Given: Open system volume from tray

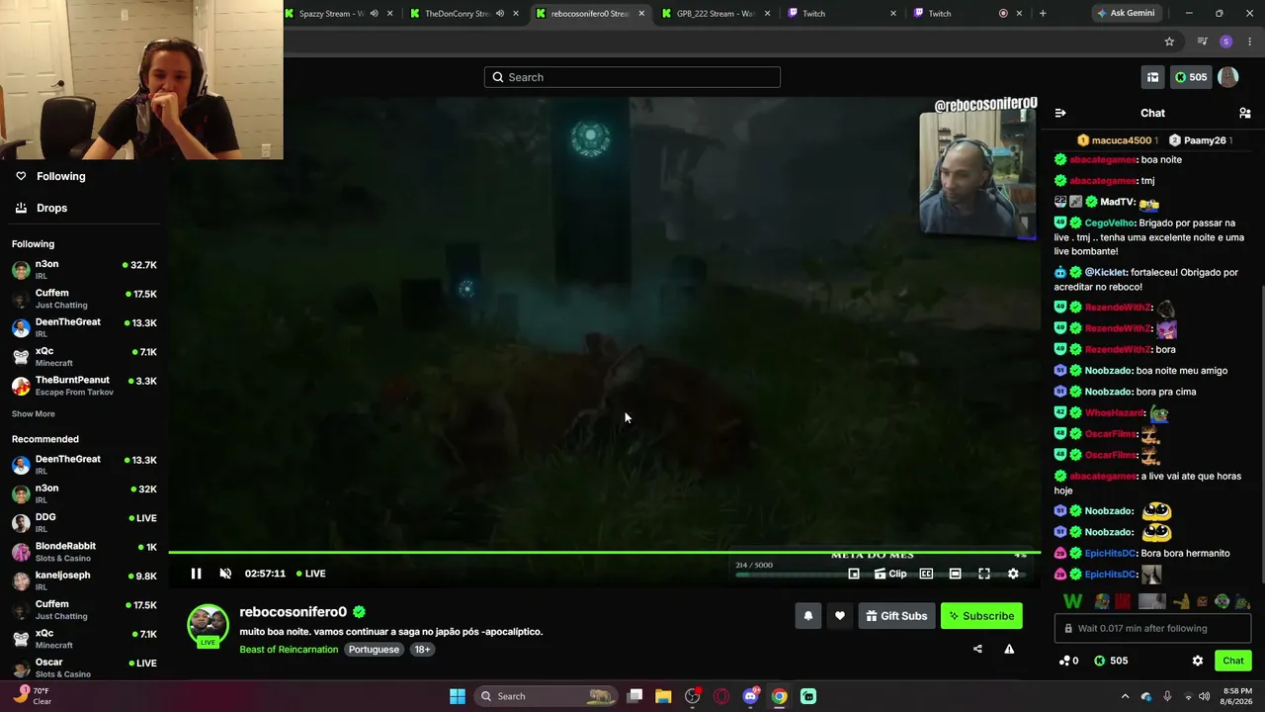Looking at the screenshot, I should (1204, 696).
